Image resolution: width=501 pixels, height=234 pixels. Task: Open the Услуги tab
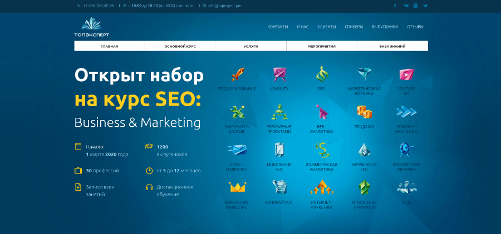pyautogui.click(x=251, y=46)
